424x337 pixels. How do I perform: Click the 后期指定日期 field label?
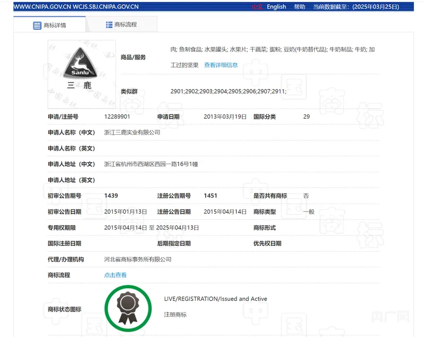point(174,244)
